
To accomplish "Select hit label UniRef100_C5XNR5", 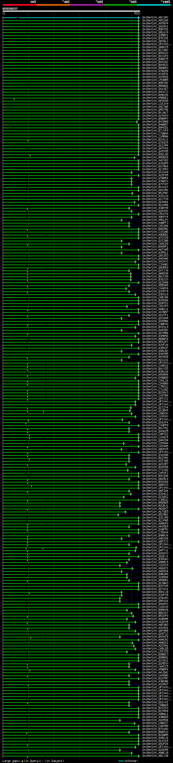I will (155, 80).
